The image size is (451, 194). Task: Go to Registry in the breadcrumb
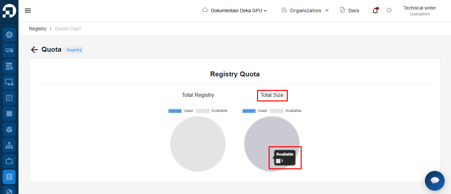coord(38,29)
